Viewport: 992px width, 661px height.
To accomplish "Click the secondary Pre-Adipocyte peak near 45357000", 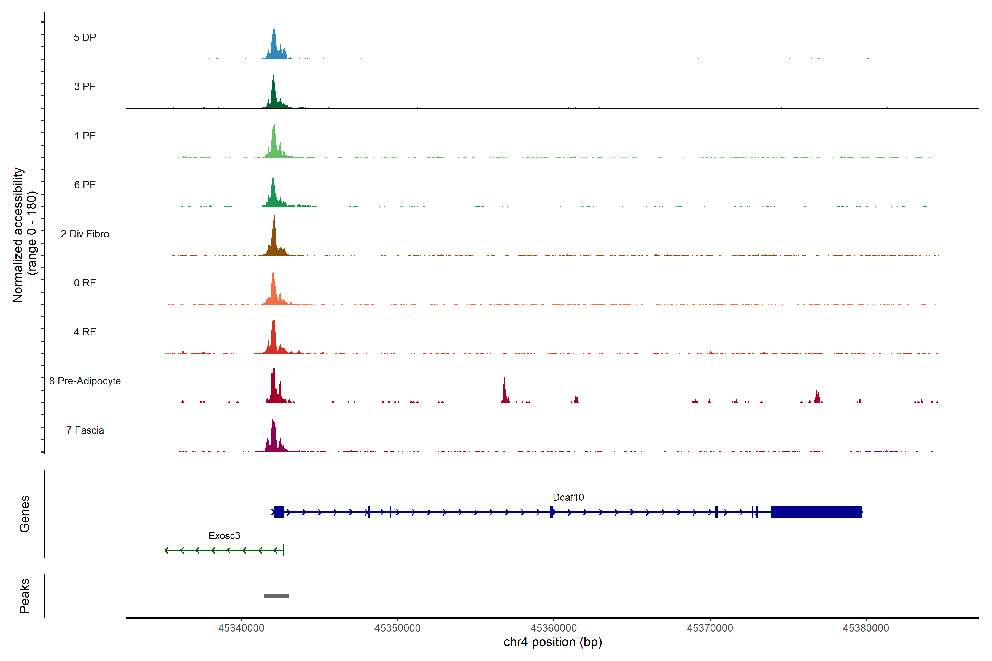I will pos(505,394).
